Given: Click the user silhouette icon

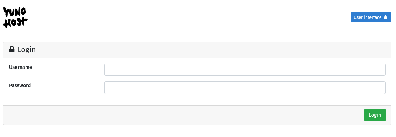Looking at the screenshot, I should click(x=386, y=17).
